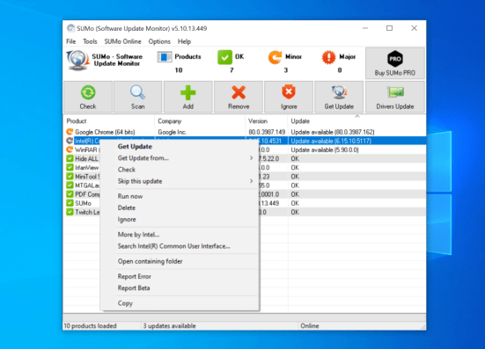Open the File menu
Image resolution: width=485 pixels, height=349 pixels.
[70, 41]
